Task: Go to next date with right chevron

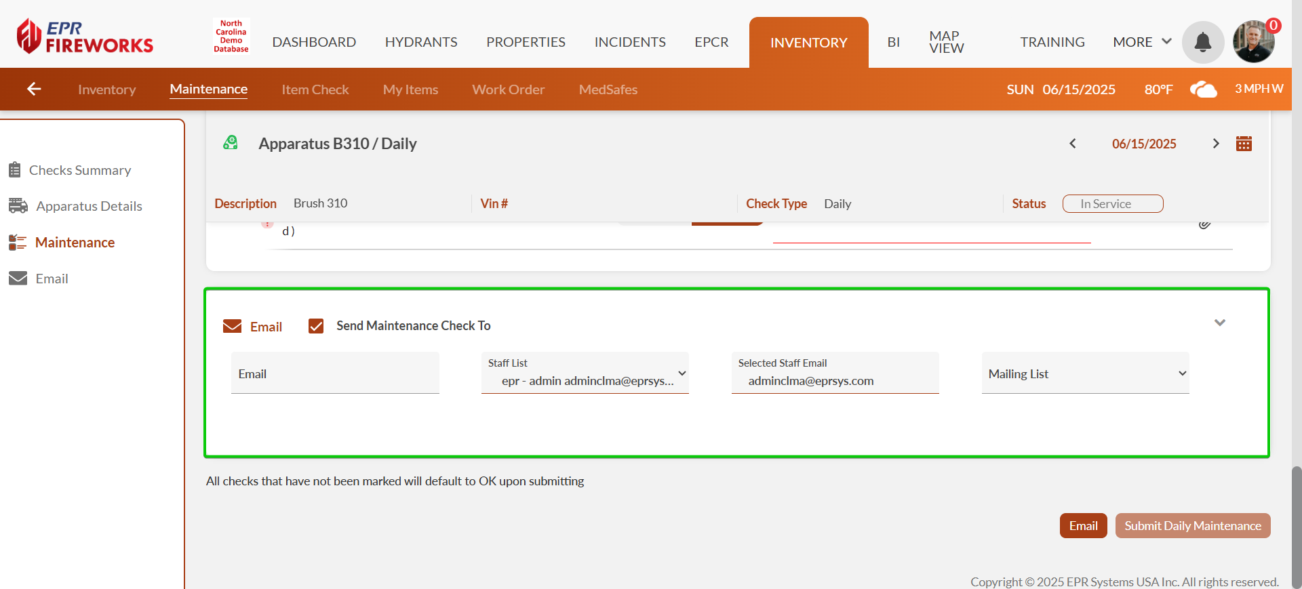Action: tap(1215, 144)
